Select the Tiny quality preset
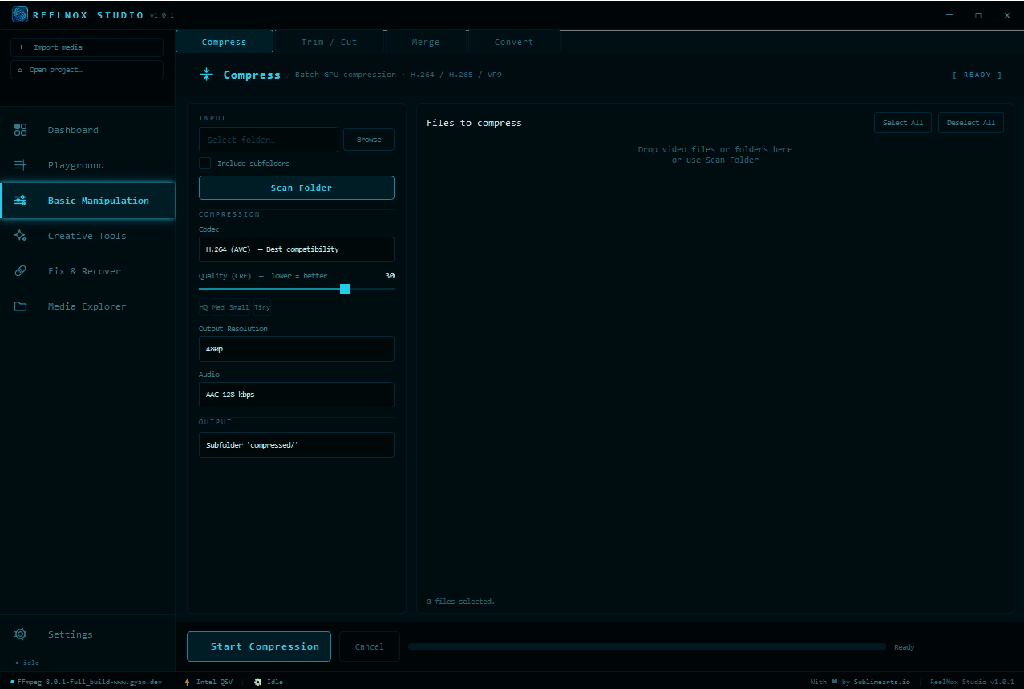Screen dimensions: 1024x689 tap(262, 307)
